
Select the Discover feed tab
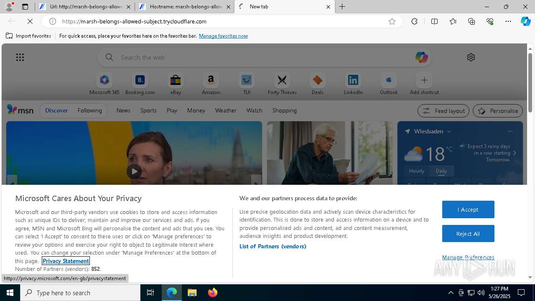click(x=56, y=110)
